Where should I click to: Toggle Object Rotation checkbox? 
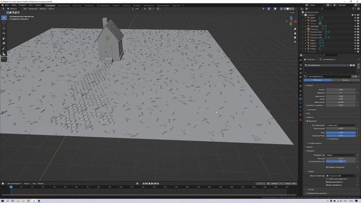(x=327, y=182)
